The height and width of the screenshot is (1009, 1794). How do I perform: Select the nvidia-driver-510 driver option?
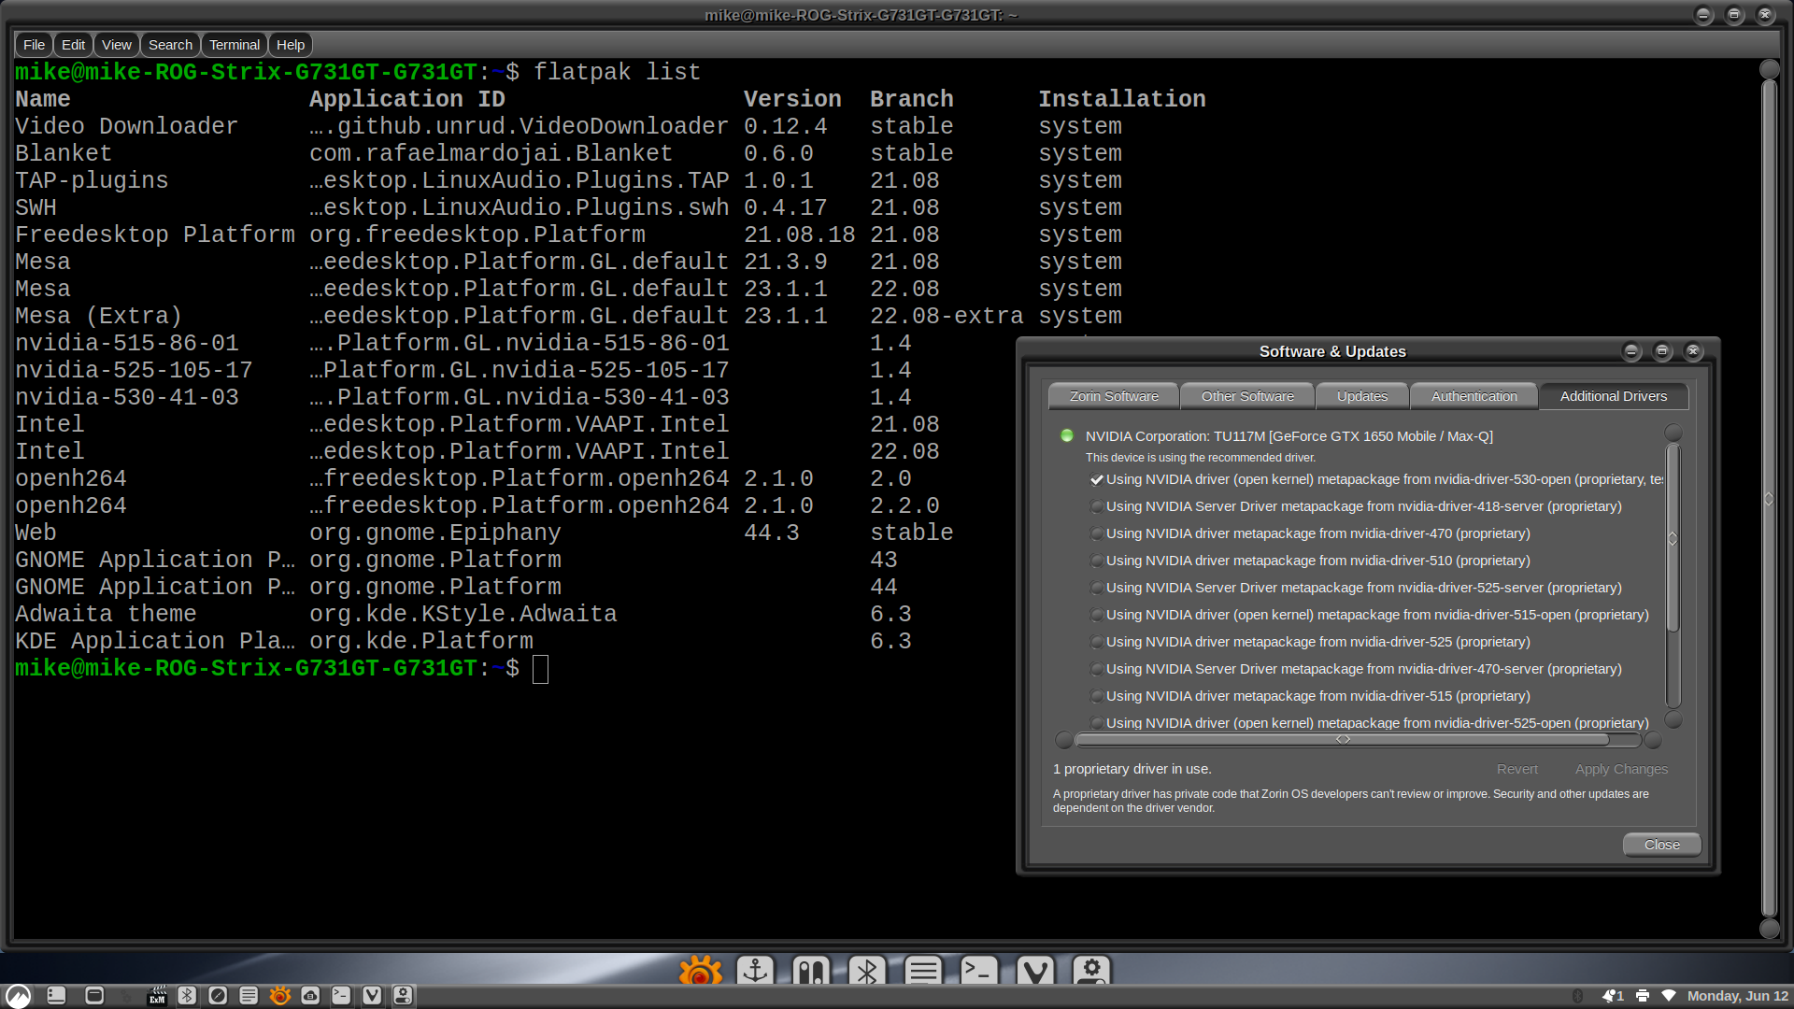(1310, 561)
